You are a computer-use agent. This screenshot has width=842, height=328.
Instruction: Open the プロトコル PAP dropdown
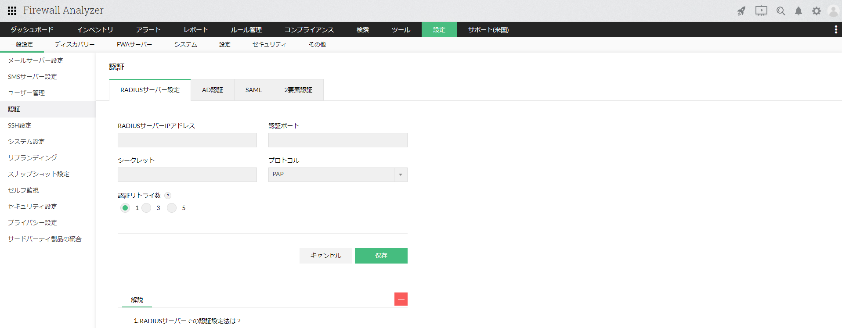[x=337, y=175]
